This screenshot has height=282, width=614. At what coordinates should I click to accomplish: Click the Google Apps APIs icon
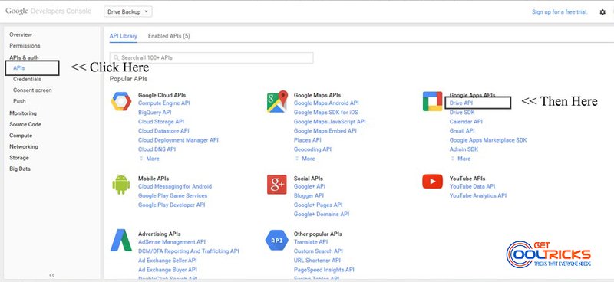point(433,101)
